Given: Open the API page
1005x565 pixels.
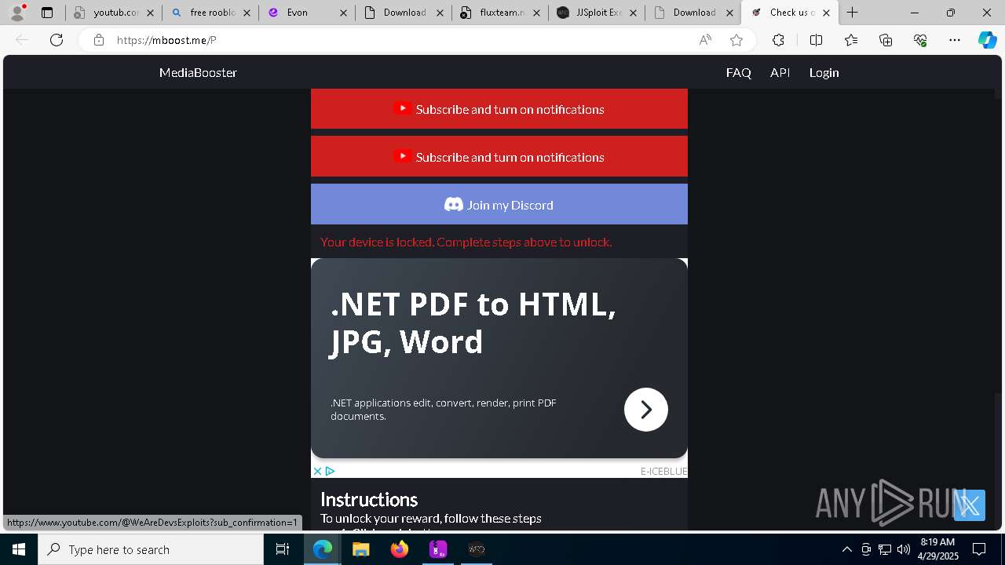Looking at the screenshot, I should [780, 72].
